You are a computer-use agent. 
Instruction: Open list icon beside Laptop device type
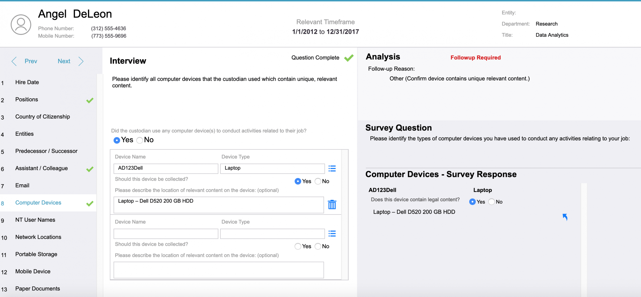(332, 168)
